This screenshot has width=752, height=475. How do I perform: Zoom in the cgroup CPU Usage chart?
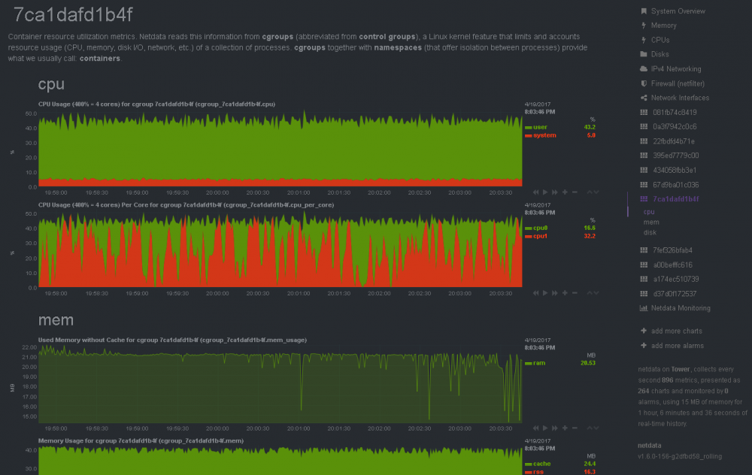click(565, 192)
